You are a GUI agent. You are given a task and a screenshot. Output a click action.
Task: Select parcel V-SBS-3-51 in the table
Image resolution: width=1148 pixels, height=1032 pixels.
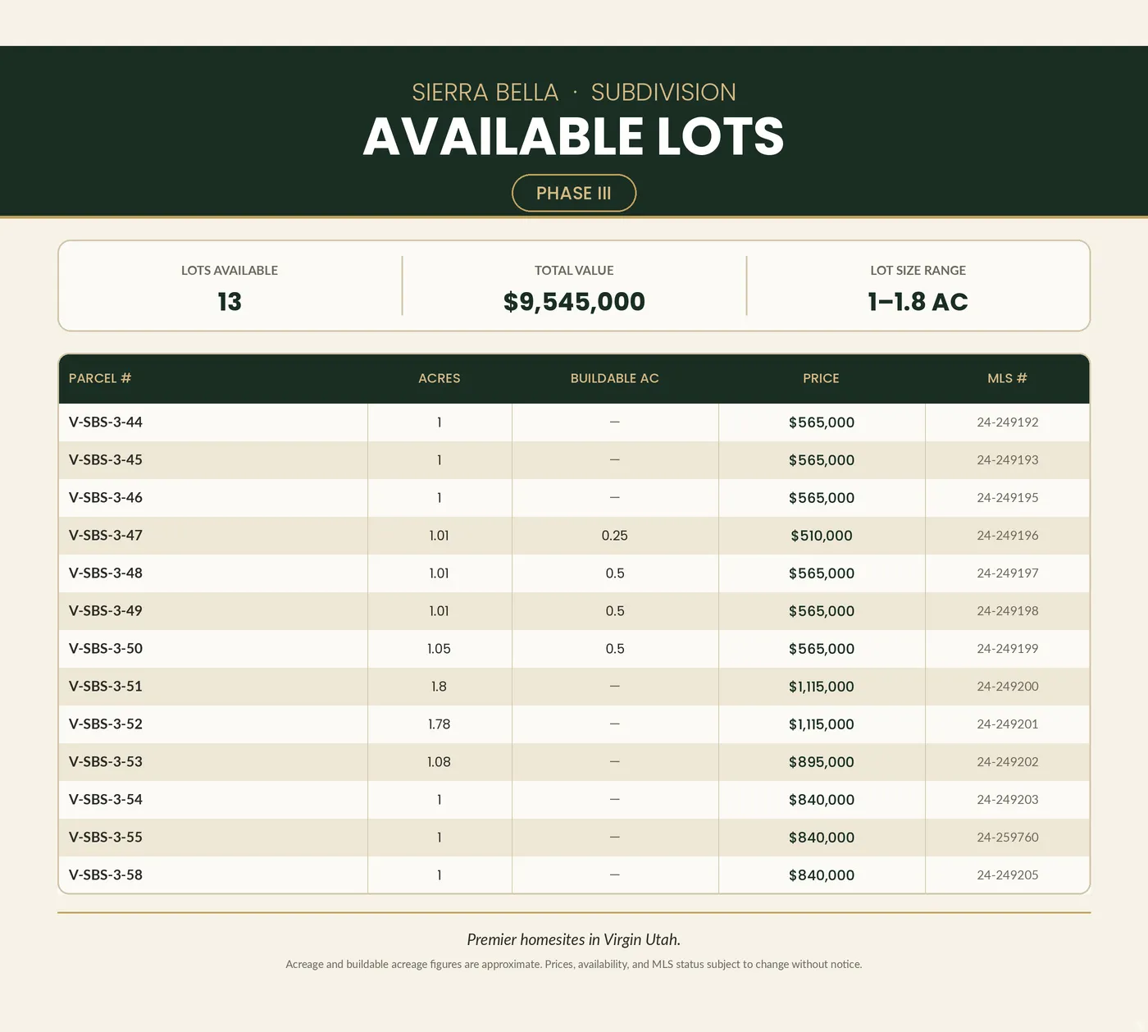(x=106, y=687)
